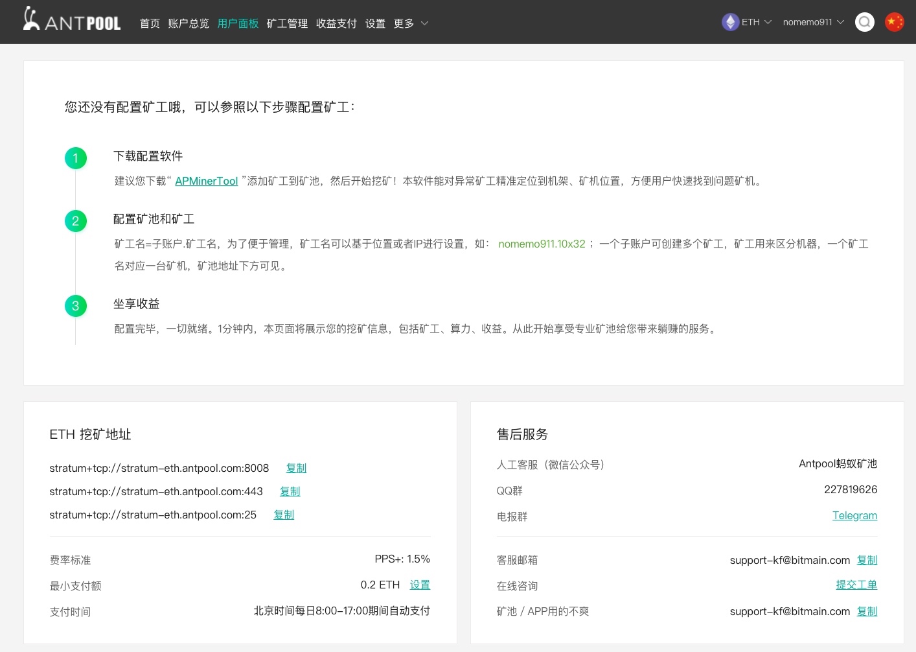
Task: Expand the ETH coin selector chevron
Action: pos(768,22)
